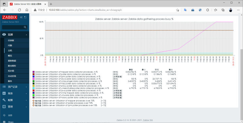Click the sidebar search magnifier icon

coord(25,27)
